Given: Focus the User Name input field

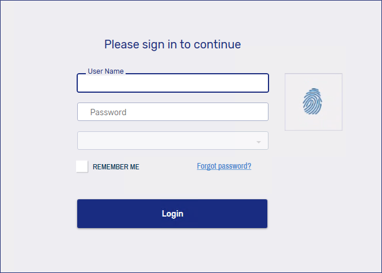Looking at the screenshot, I should point(172,84).
